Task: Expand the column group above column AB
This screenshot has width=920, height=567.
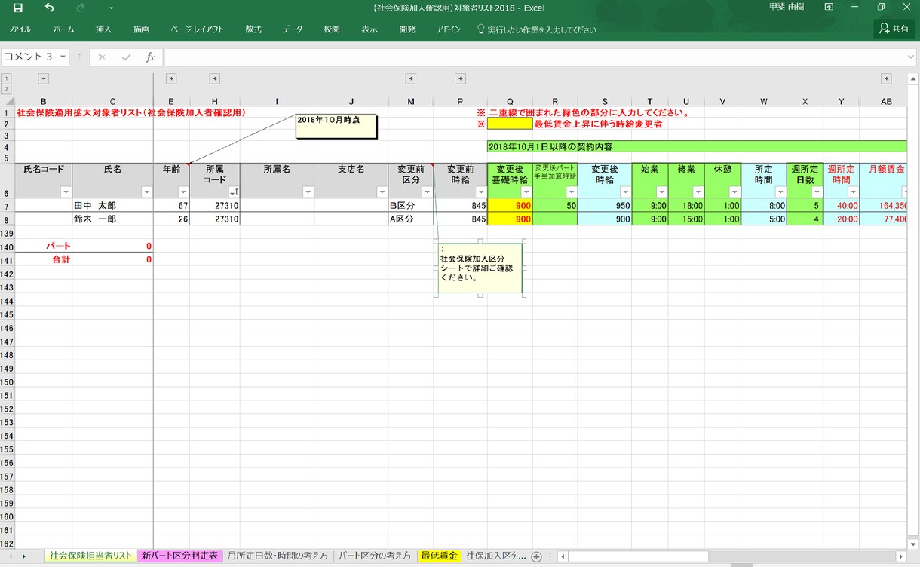Action: (x=886, y=78)
